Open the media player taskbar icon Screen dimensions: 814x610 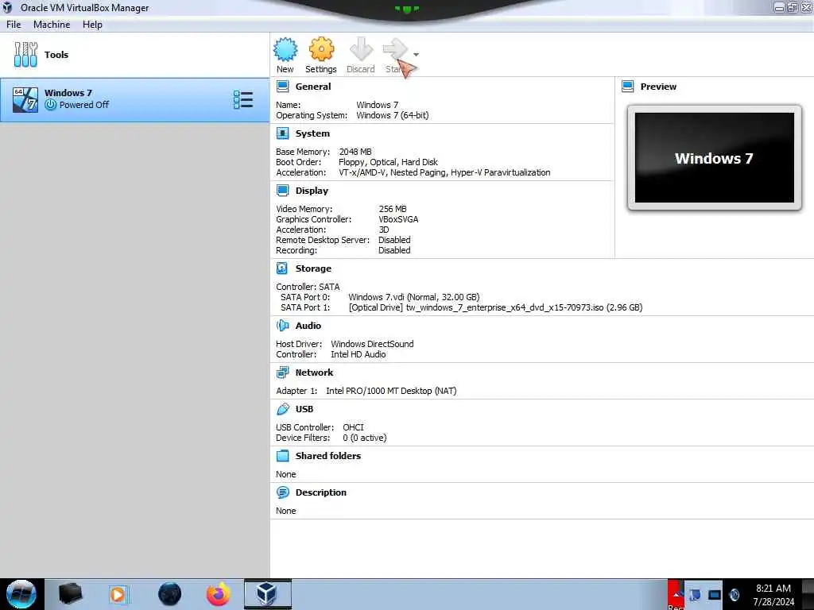119,594
